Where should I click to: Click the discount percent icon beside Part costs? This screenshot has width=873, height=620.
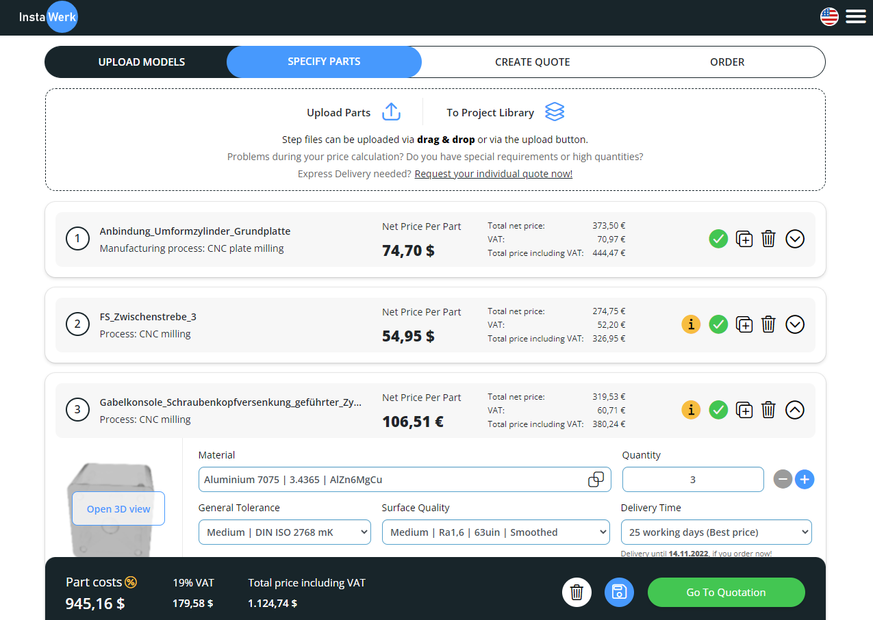(131, 582)
